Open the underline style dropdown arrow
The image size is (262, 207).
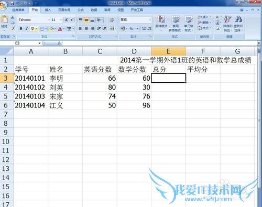pos(37,28)
